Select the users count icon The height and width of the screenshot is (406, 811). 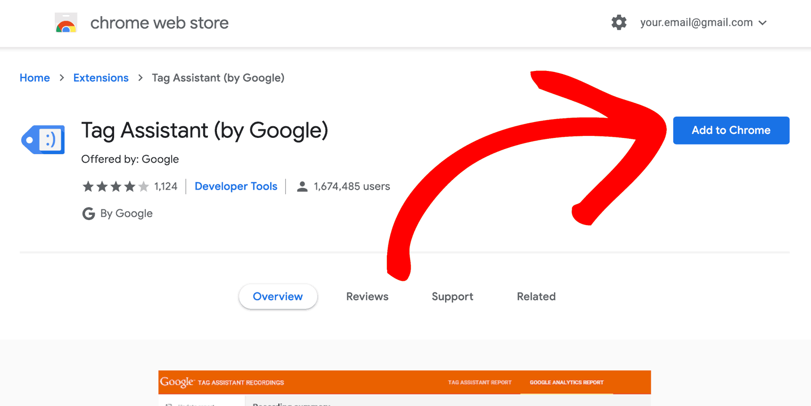tap(303, 186)
